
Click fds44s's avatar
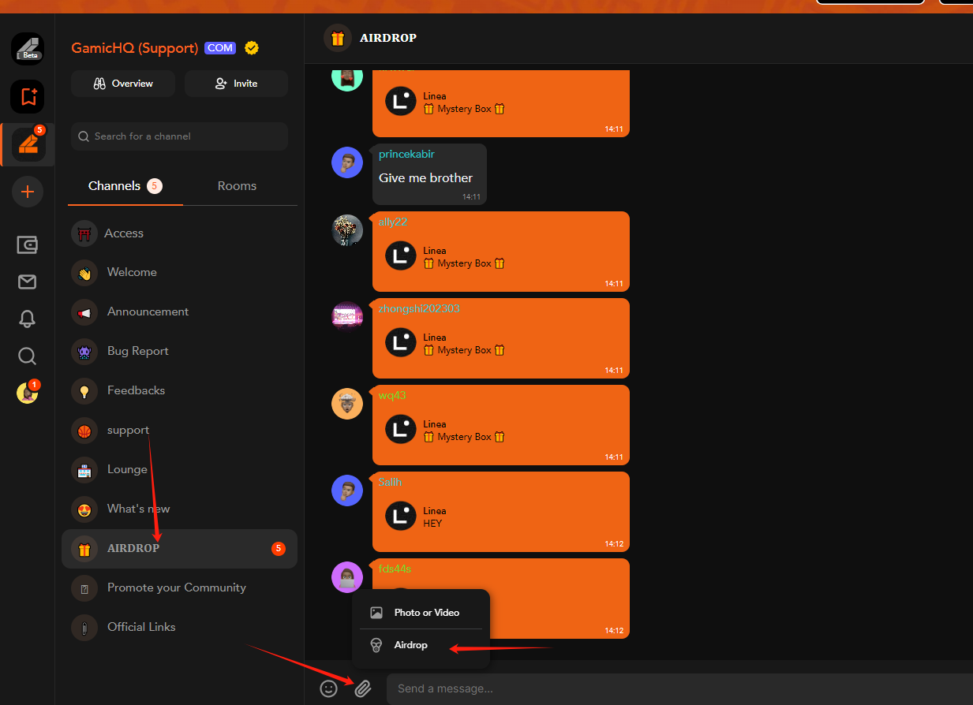point(347,577)
